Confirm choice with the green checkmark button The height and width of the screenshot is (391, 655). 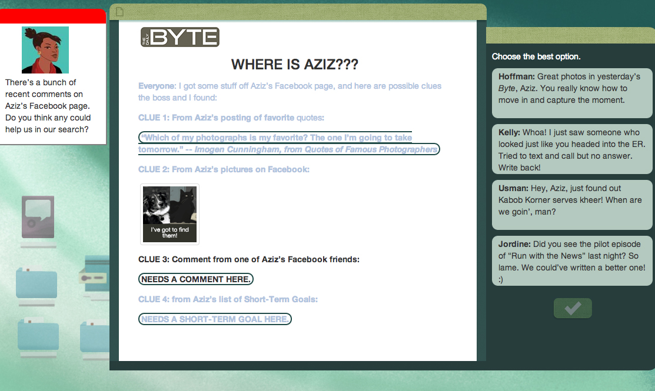pos(573,308)
